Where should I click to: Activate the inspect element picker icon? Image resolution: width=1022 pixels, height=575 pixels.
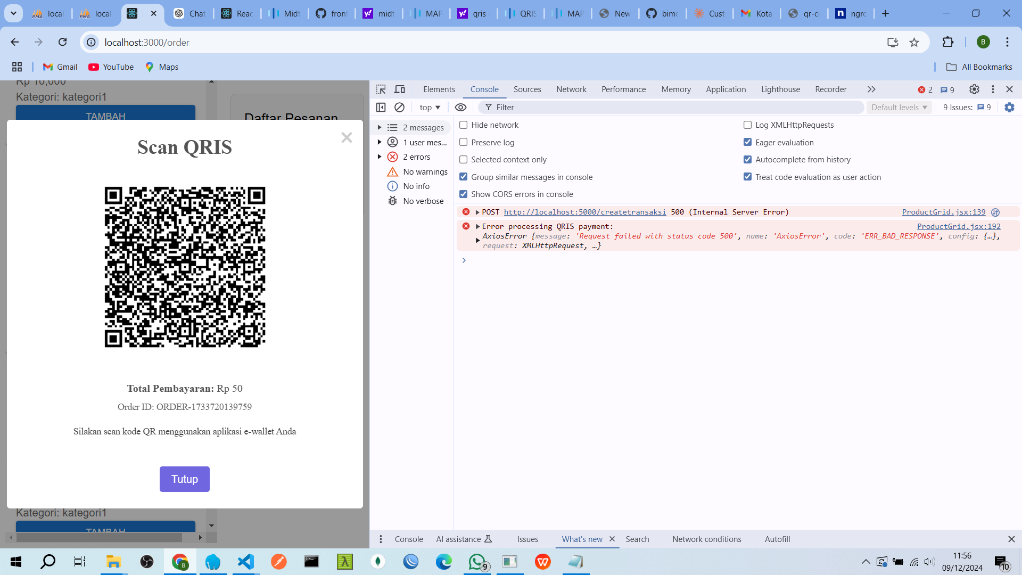coord(381,89)
